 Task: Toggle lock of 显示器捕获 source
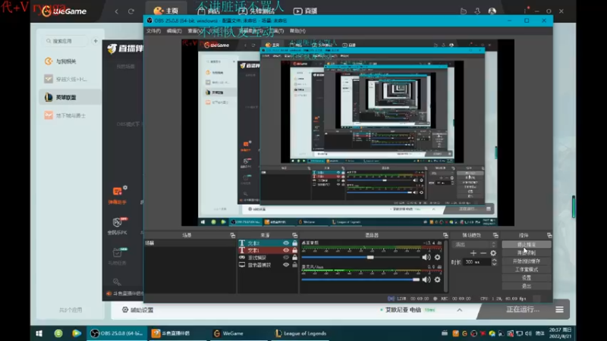294,264
